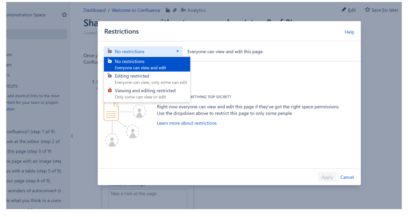
Task: Go to the Dashboard breadcrumb link
Action: [x=94, y=10]
